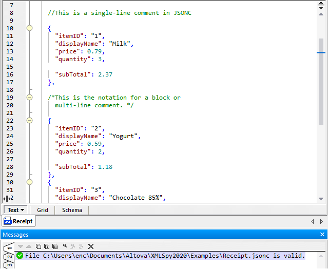Screen dimensions: 329x269
Task: Click the previous message arrow in Messages toolbar
Action: pos(29,246)
